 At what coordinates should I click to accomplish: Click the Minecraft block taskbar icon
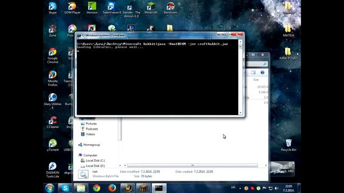[144, 188]
